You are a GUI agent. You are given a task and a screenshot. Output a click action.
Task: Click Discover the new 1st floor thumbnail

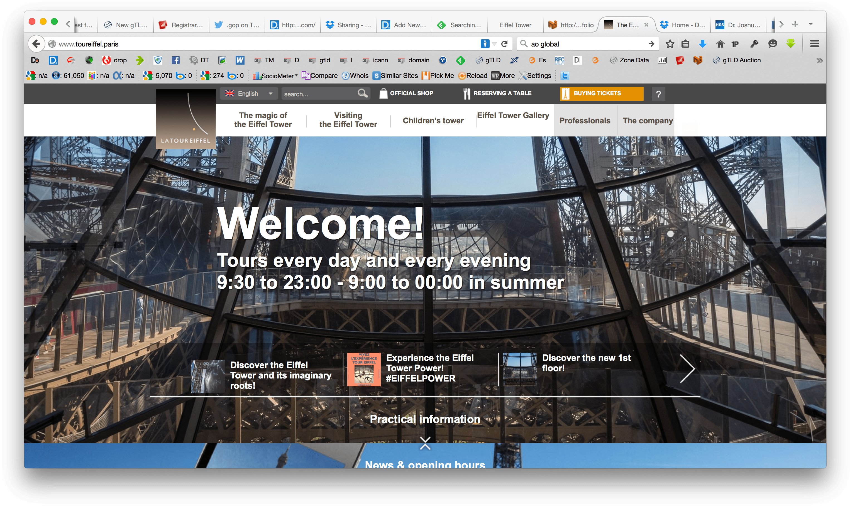(x=520, y=369)
